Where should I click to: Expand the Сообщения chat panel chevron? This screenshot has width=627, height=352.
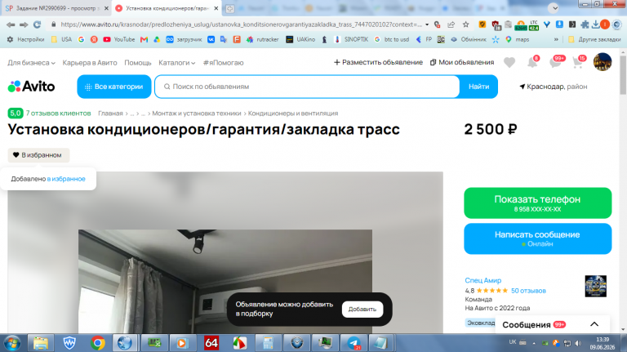[594, 324]
